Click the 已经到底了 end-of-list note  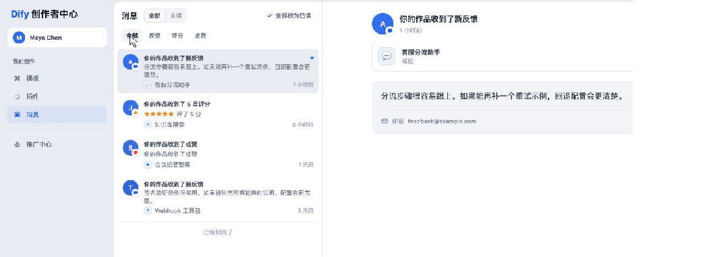218,232
